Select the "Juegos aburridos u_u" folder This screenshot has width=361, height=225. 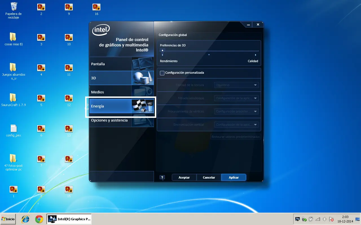point(14,71)
